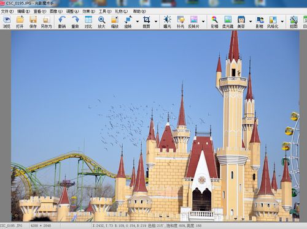Select the 对比 compare tool
Screen dimensions: 307x229
88,22
